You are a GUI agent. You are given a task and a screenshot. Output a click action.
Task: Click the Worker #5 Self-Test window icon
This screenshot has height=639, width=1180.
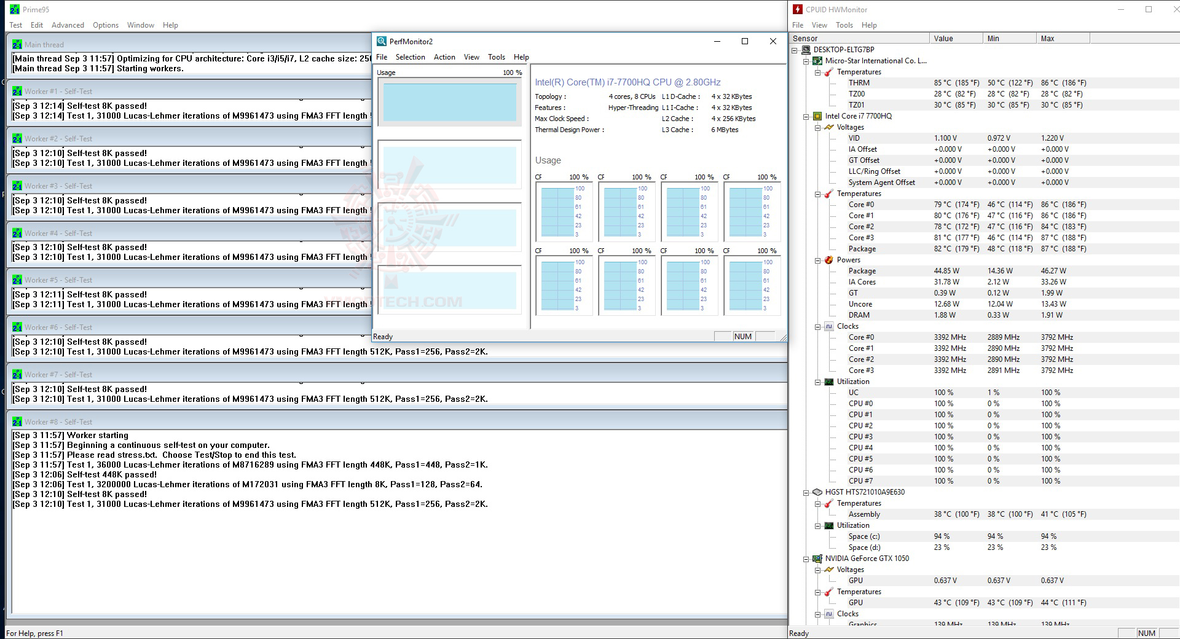point(17,280)
